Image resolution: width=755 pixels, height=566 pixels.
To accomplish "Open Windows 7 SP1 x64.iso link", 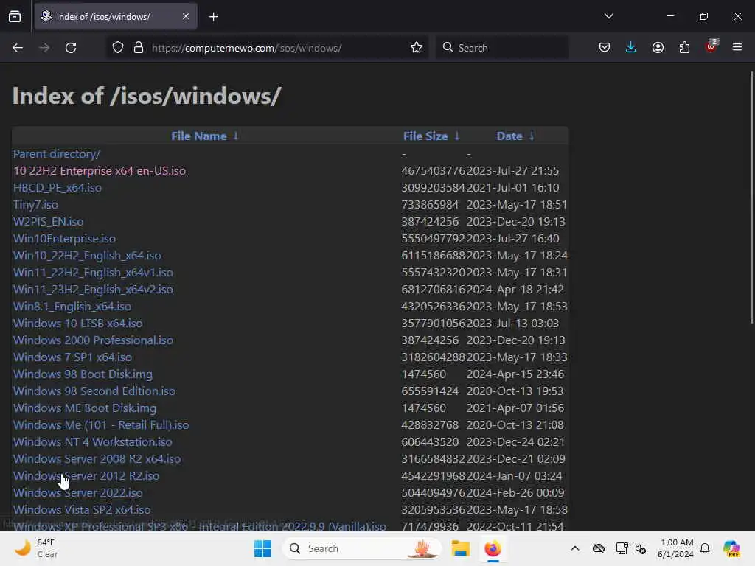I will click(72, 357).
